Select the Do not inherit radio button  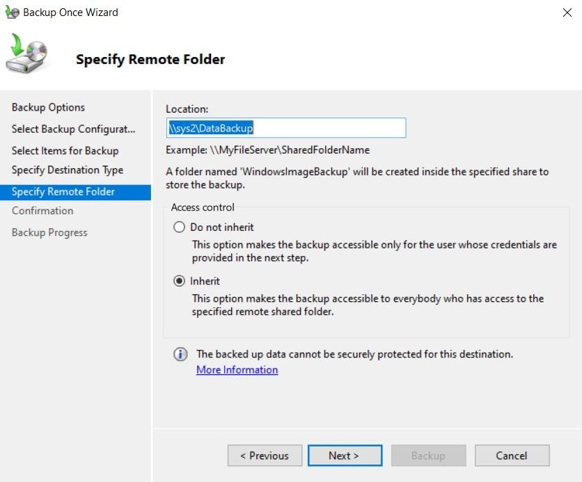[x=180, y=227]
